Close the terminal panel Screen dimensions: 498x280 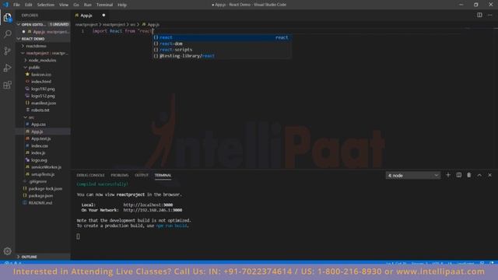[489, 175]
